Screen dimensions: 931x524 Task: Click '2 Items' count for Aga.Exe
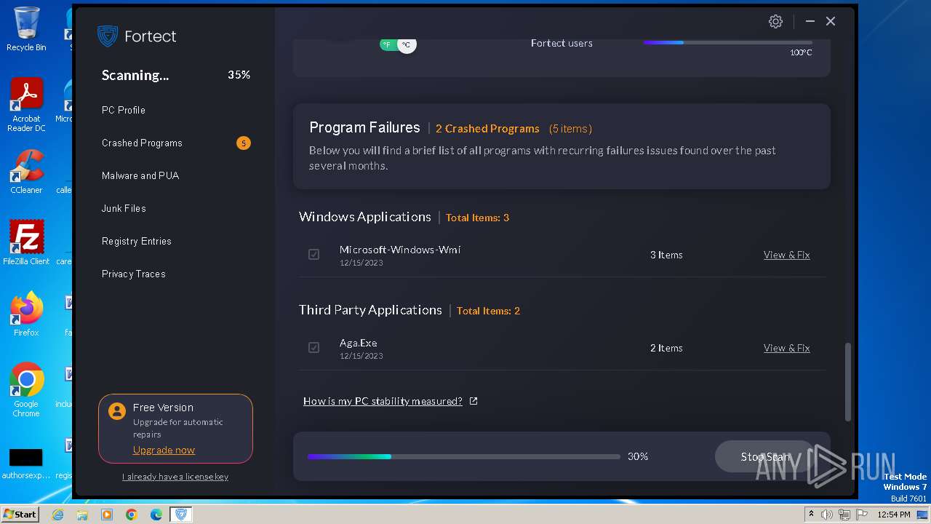[x=666, y=348]
